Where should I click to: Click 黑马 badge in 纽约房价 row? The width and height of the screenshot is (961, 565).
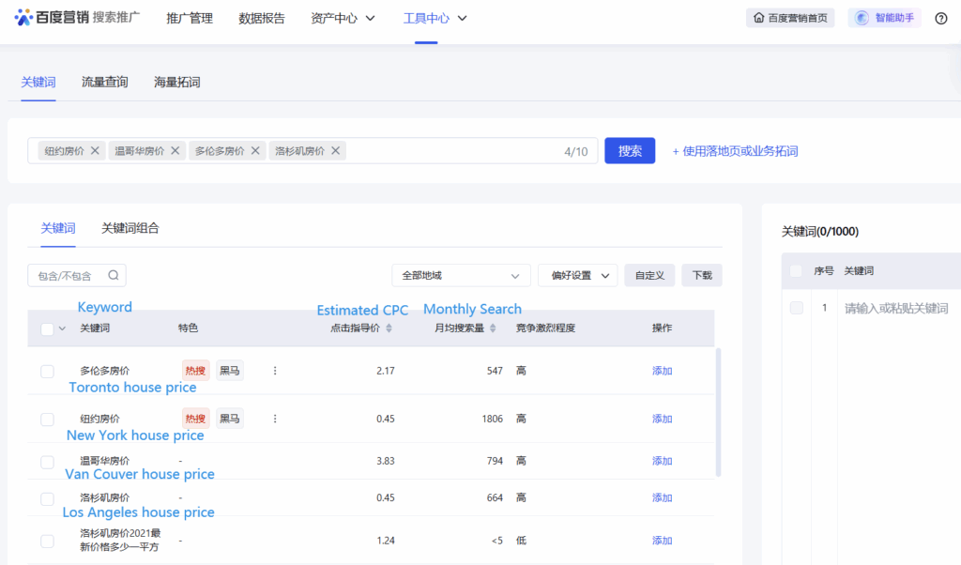tap(229, 419)
